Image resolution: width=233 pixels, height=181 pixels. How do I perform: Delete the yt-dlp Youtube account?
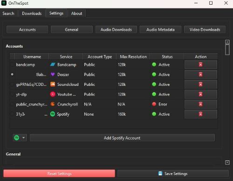[201, 94]
